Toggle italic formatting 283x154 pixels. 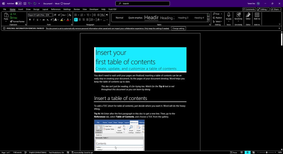(x=33, y=20)
